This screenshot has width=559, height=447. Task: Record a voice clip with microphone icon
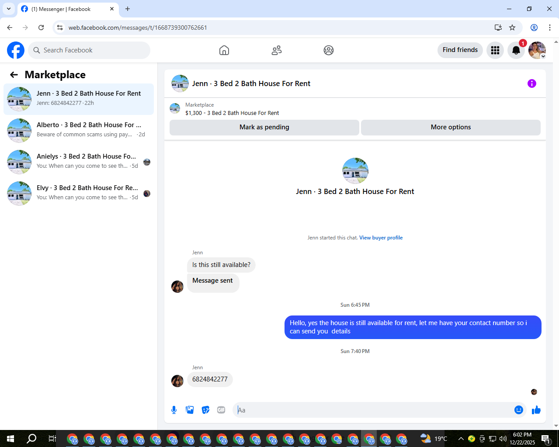(x=174, y=410)
